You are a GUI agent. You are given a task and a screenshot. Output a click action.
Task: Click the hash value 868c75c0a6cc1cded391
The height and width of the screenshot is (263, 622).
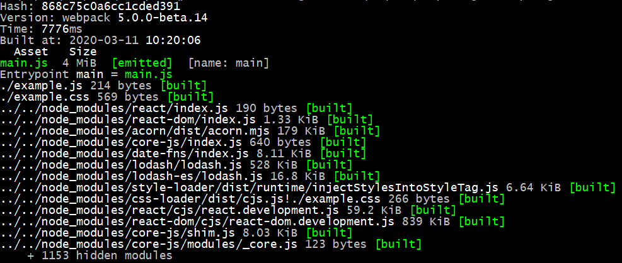111,6
